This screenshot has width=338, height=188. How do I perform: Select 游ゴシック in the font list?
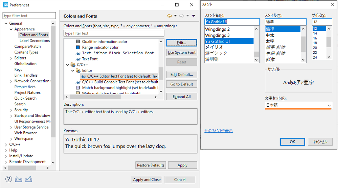click(229, 53)
